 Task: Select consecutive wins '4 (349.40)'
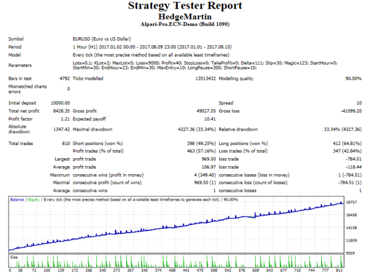click(x=205, y=175)
